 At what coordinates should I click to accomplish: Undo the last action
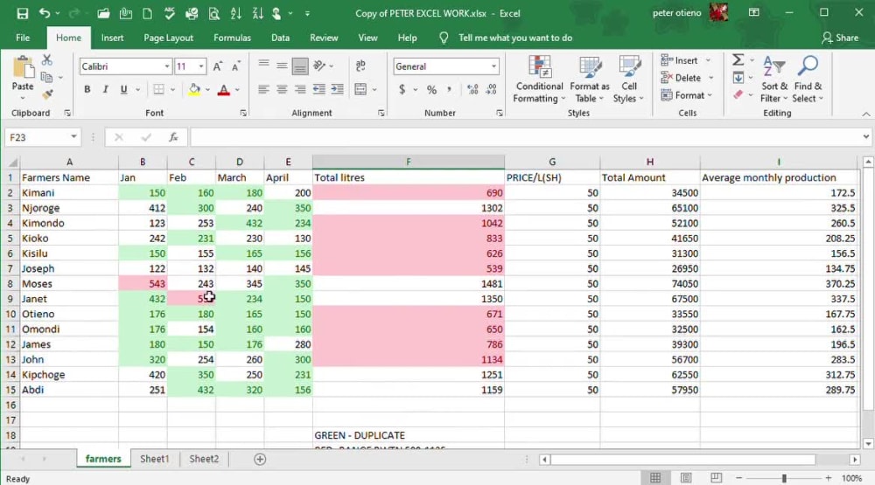pyautogui.click(x=45, y=13)
